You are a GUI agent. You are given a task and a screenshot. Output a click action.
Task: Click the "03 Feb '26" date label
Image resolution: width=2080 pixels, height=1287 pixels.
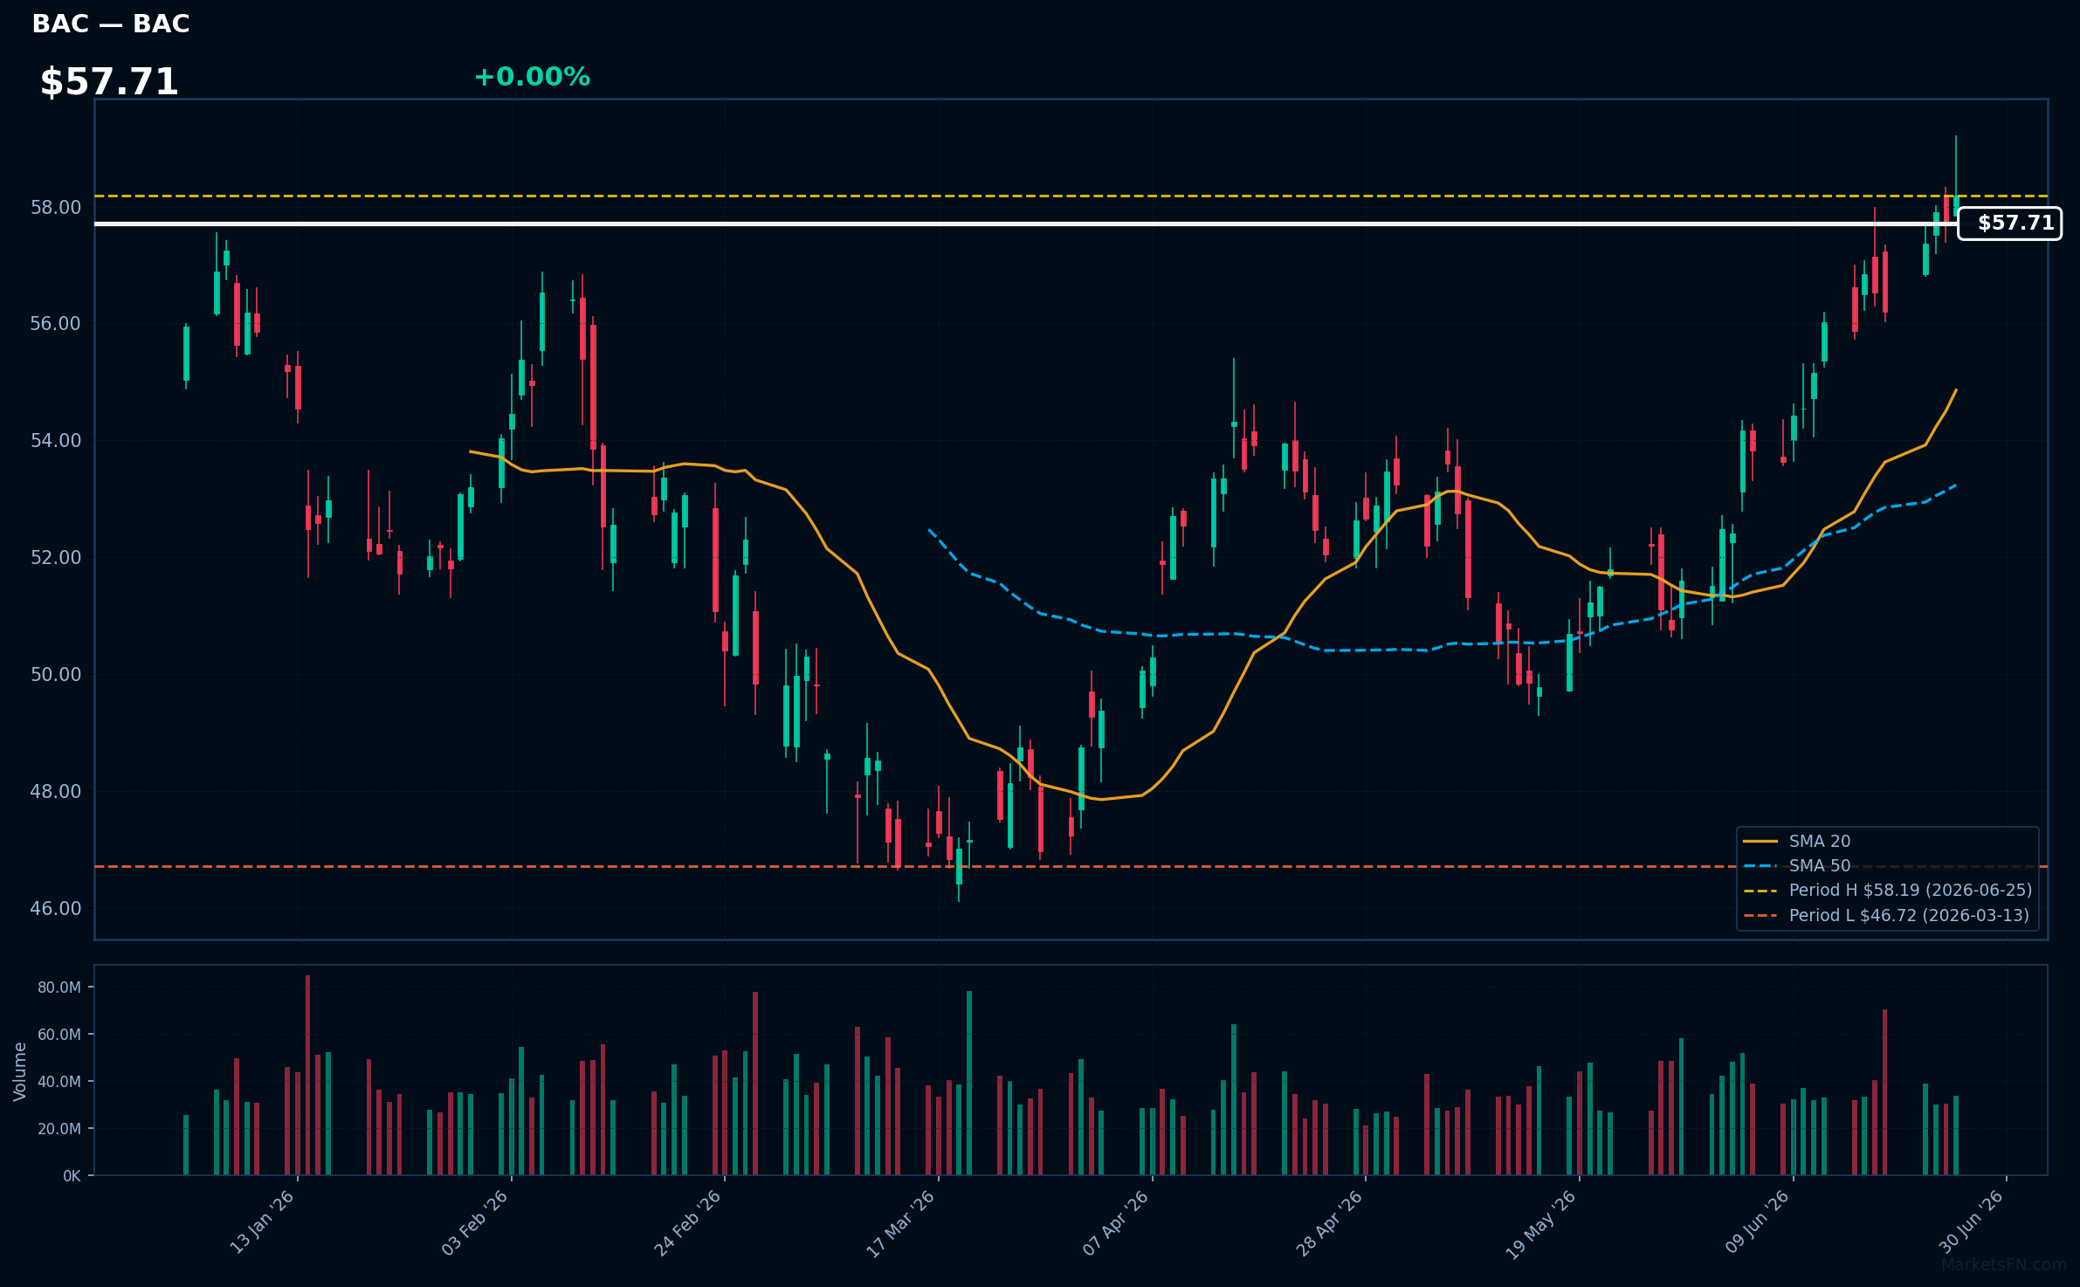(x=475, y=1222)
